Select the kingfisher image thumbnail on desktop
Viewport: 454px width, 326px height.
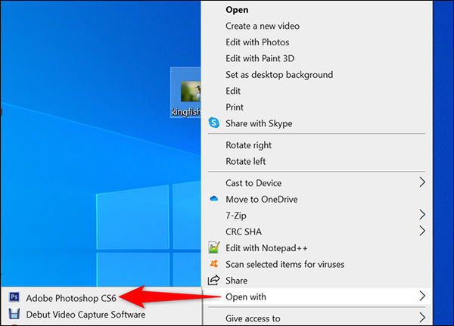click(191, 92)
